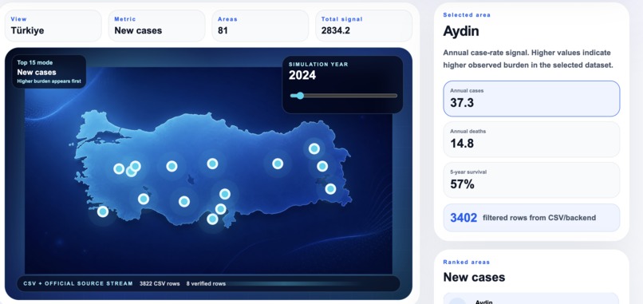This screenshot has height=304, width=643.
Task: Select the southernmost marker on the Mediterranean coast
Action: [212, 219]
